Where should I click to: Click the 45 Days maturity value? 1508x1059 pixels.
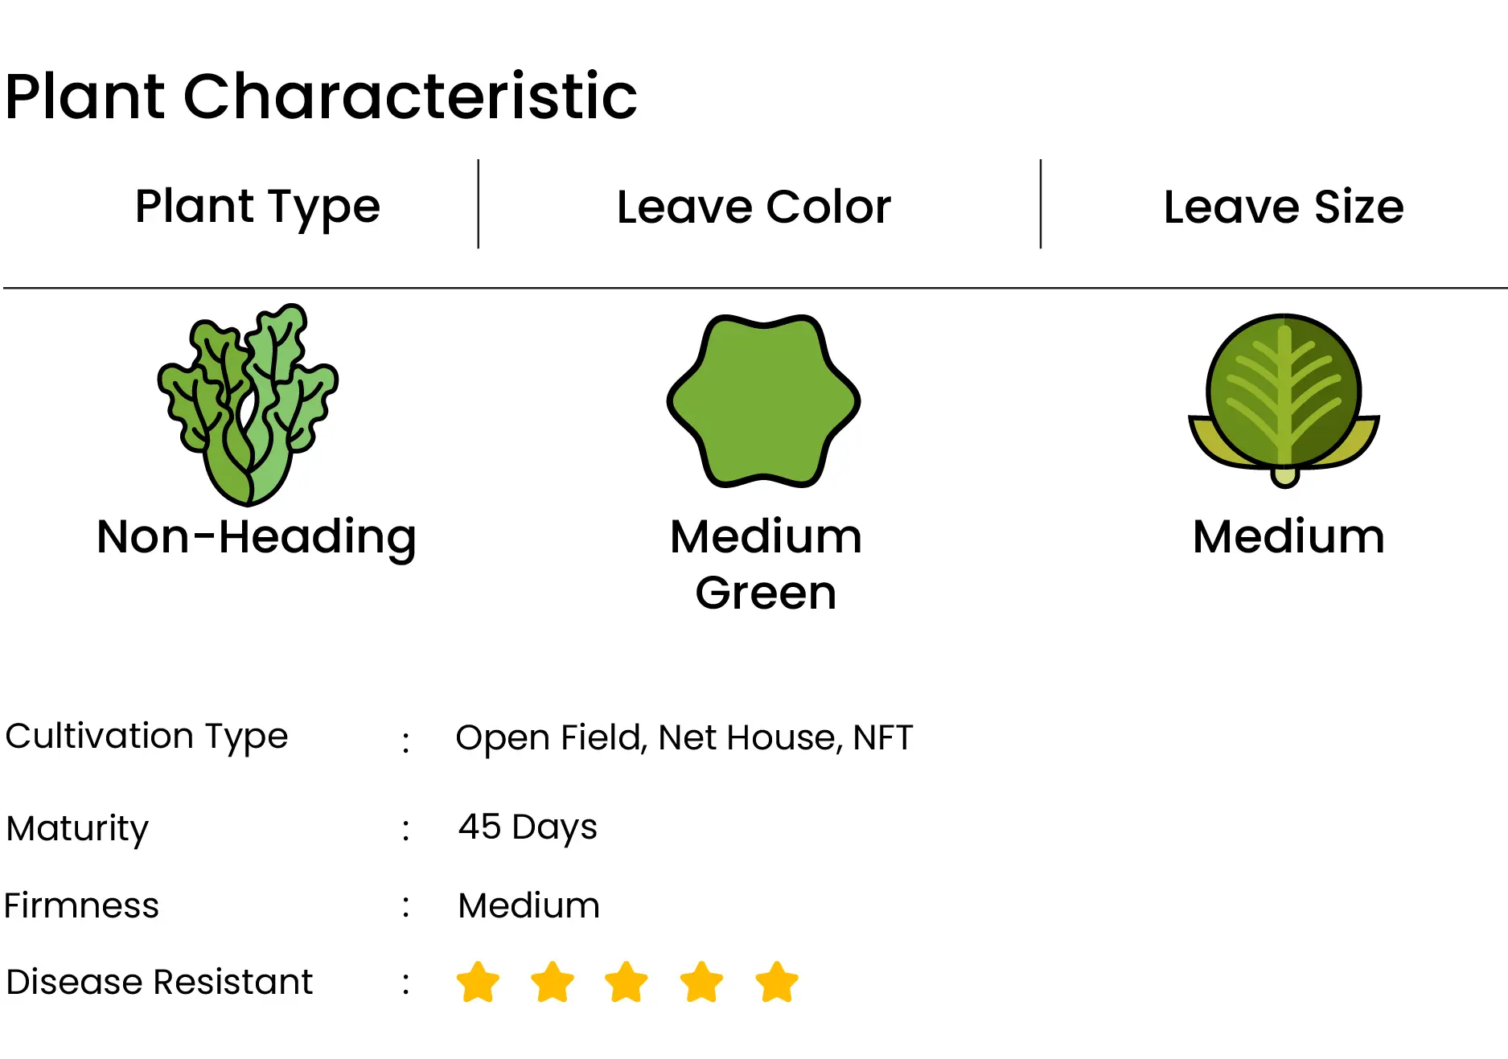click(528, 827)
